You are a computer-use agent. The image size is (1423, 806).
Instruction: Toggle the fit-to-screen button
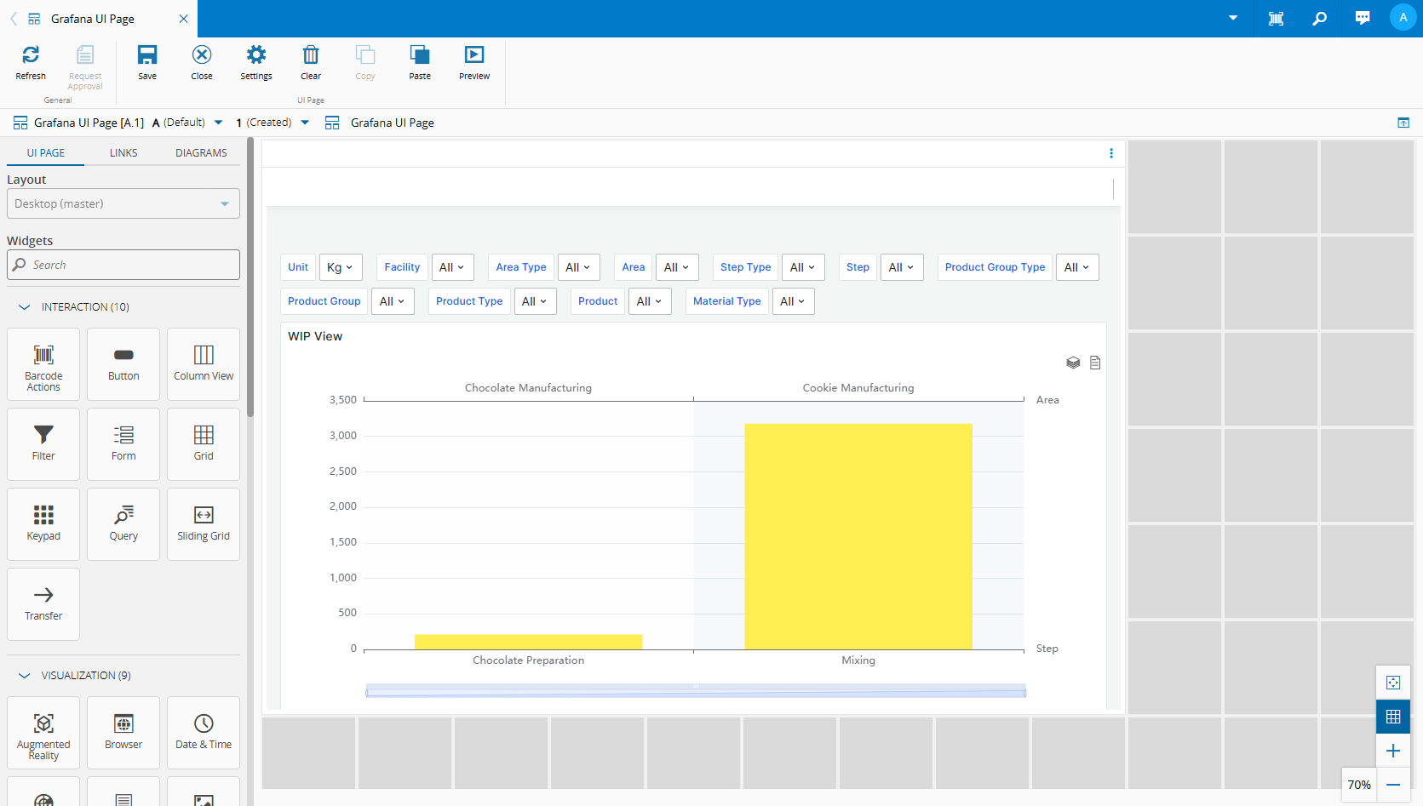pos(1393,683)
